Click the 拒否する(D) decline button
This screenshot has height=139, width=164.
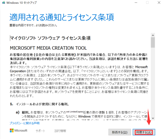point(119,132)
